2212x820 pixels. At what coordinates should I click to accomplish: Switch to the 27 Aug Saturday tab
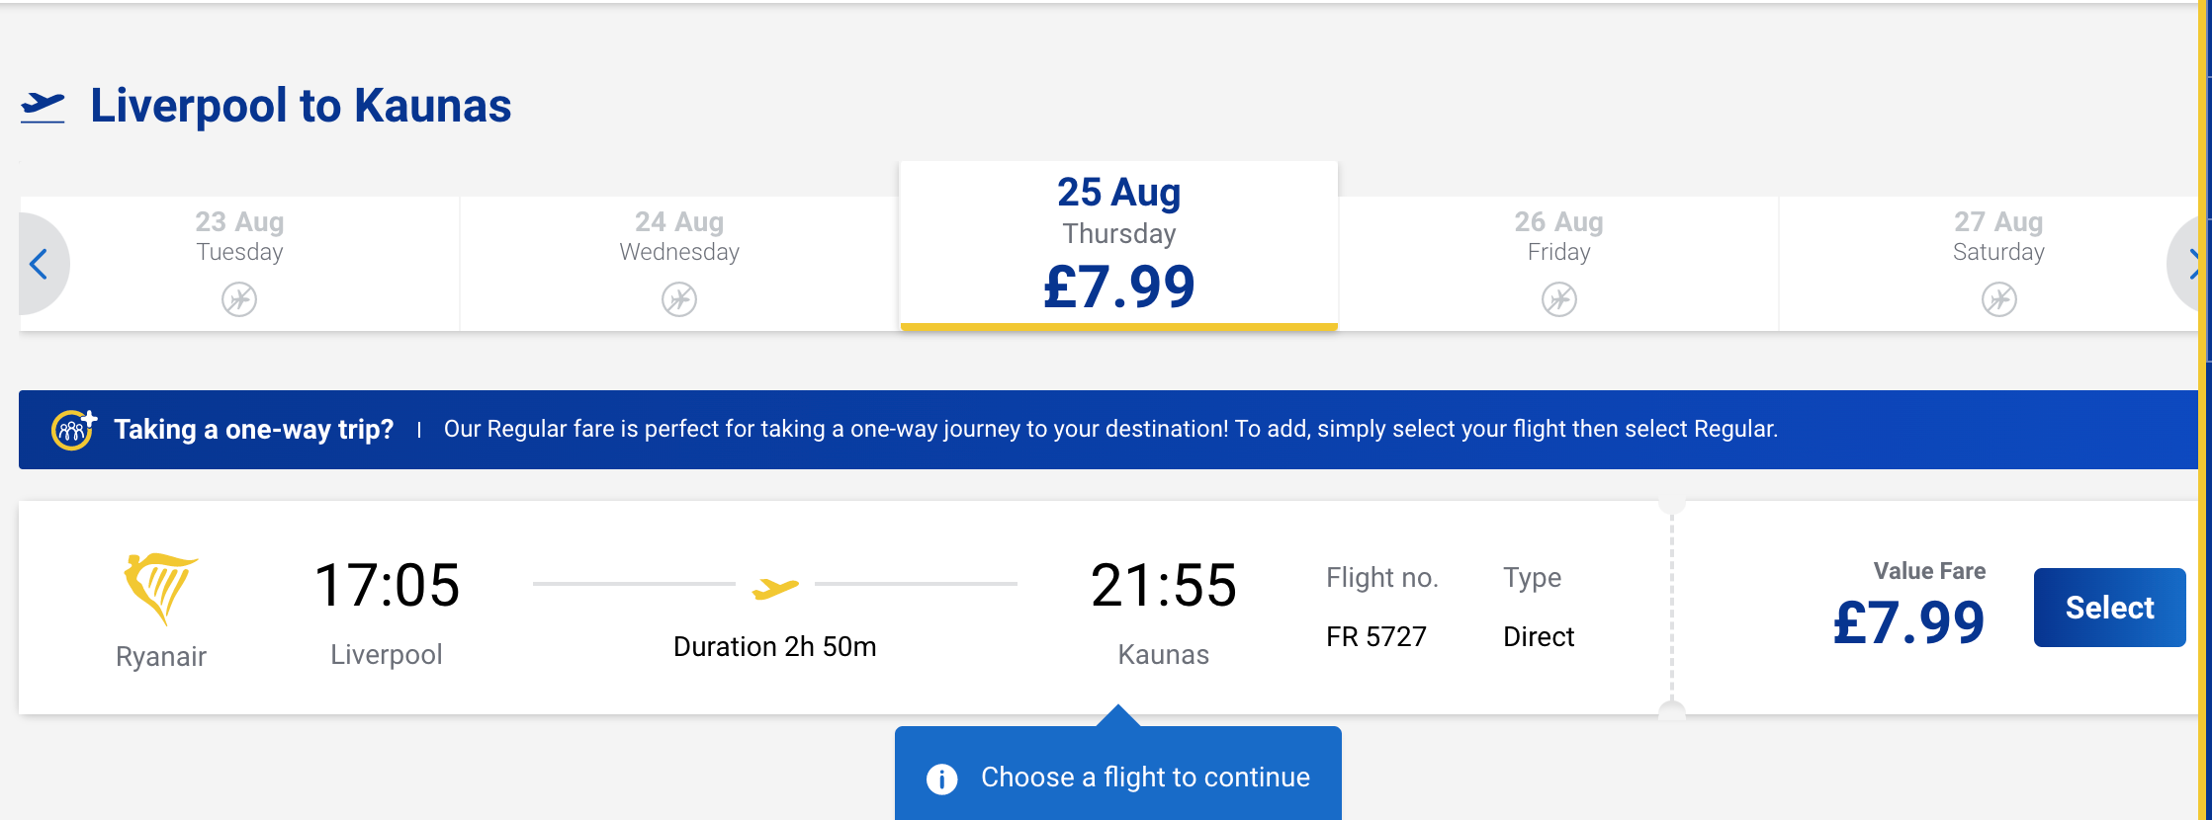1997,262
